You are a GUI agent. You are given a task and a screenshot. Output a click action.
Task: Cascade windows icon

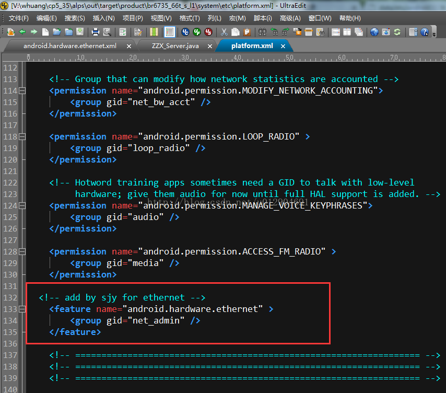point(359,32)
